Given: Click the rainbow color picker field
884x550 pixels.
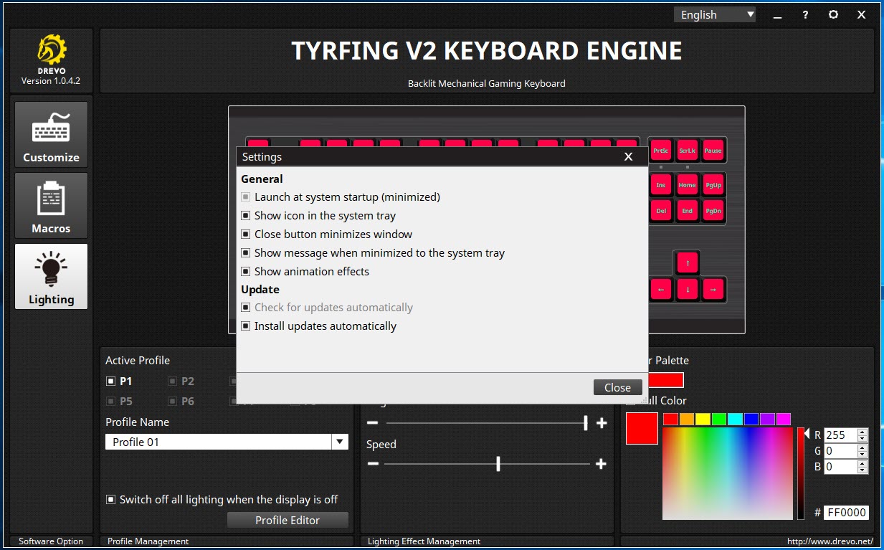Looking at the screenshot, I should (727, 473).
